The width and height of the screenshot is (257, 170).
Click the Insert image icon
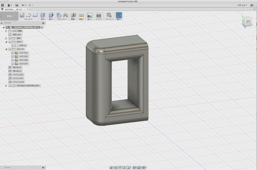90,15
